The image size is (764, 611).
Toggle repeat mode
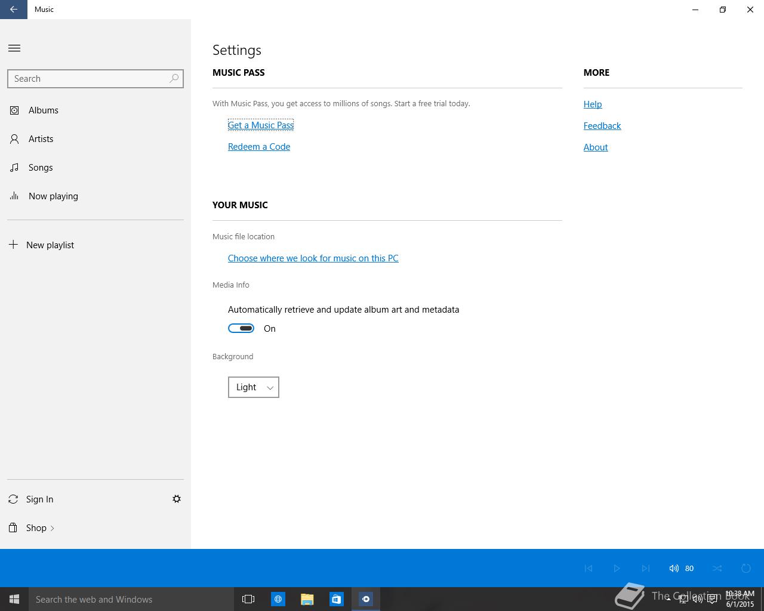[x=746, y=569]
